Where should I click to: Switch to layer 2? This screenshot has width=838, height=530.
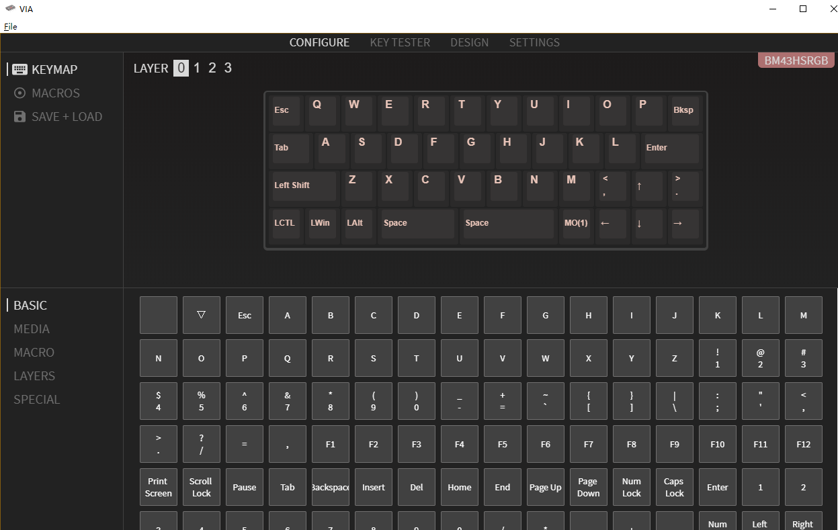click(212, 68)
